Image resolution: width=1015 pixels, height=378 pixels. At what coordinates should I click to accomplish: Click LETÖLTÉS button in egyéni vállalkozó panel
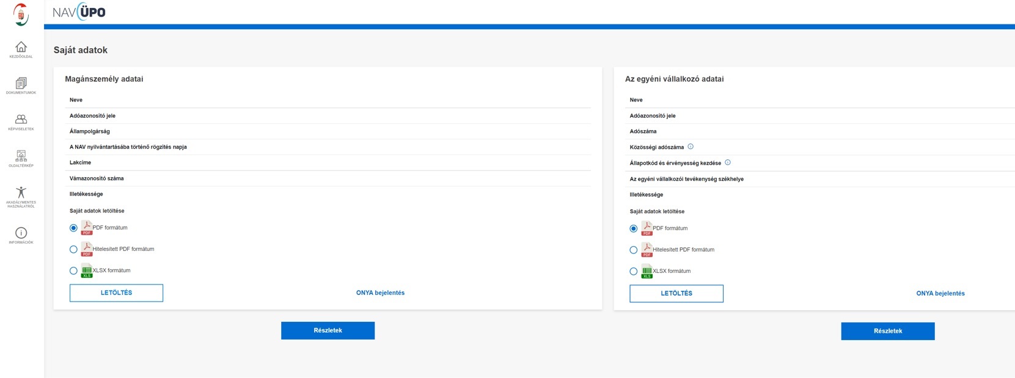pyautogui.click(x=676, y=294)
